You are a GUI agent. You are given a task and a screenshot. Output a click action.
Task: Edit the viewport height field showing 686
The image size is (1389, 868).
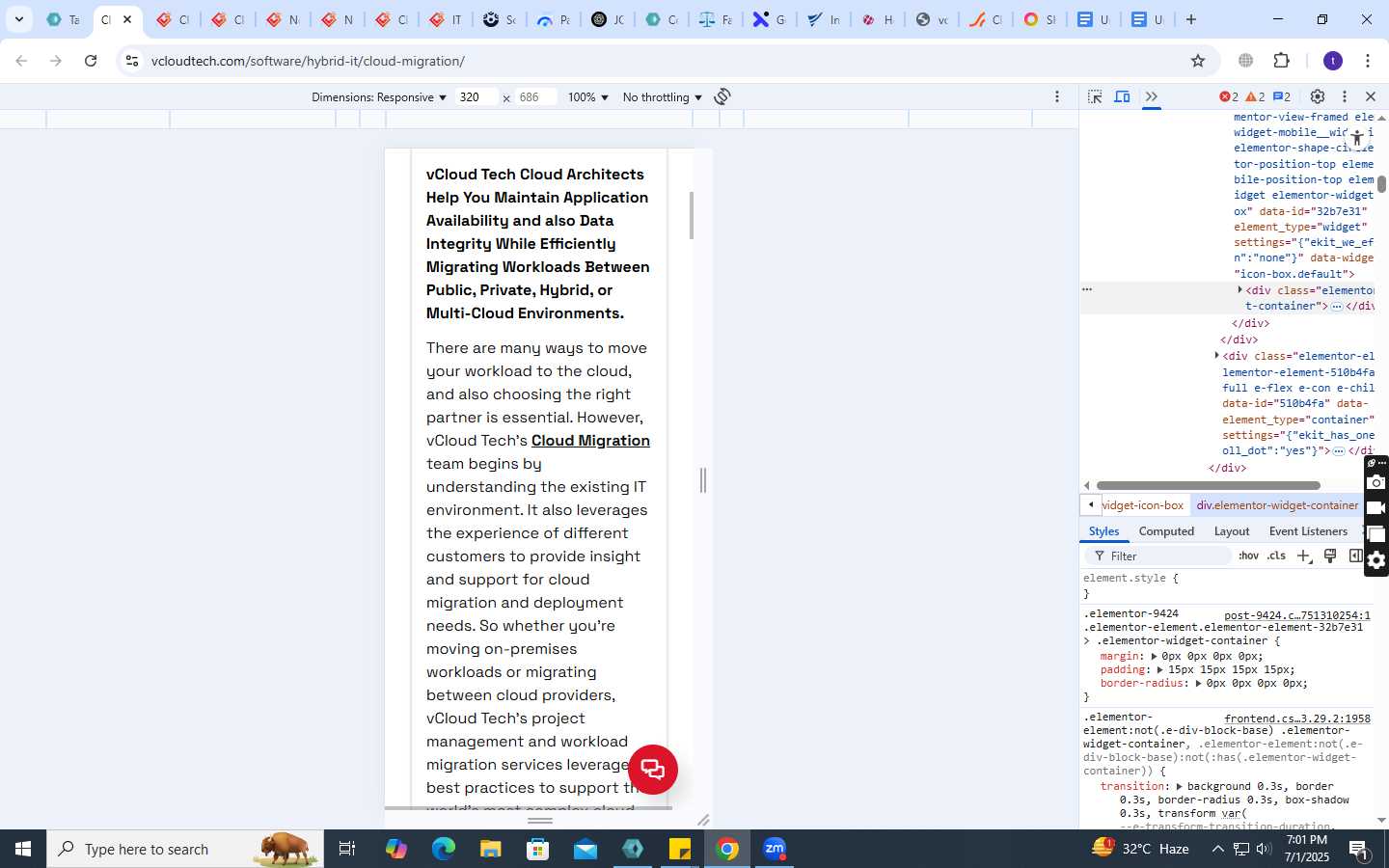(x=535, y=96)
